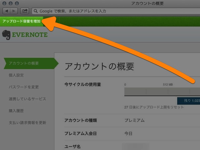The image size is (200, 150).
Task: Click the 27 日後にアップロード上限をリセット text
Action: 154,107
